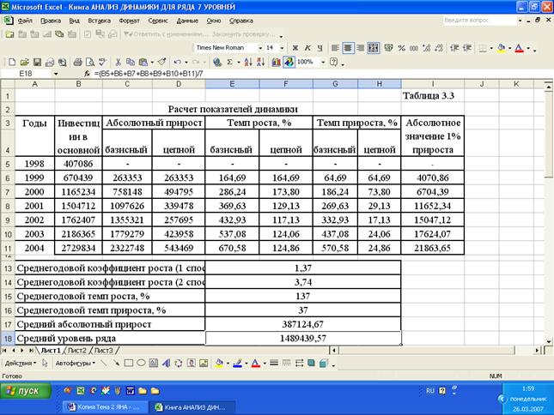Toggle align left
Screen dimensions: 554x415
click(x=335, y=48)
